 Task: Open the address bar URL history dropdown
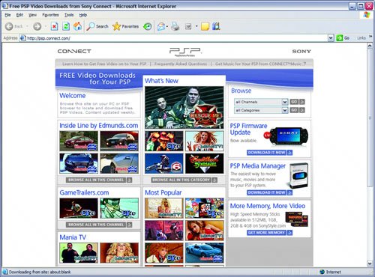click(331, 38)
